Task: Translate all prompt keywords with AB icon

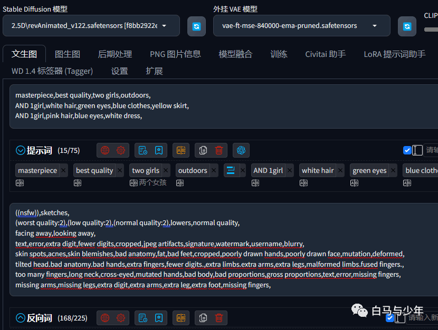Action: click(x=181, y=150)
